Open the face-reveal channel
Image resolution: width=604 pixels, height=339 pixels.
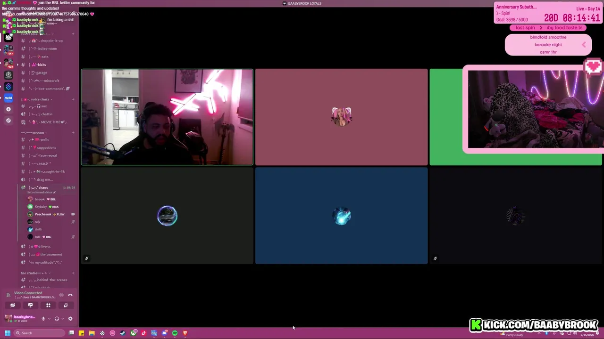pos(47,155)
